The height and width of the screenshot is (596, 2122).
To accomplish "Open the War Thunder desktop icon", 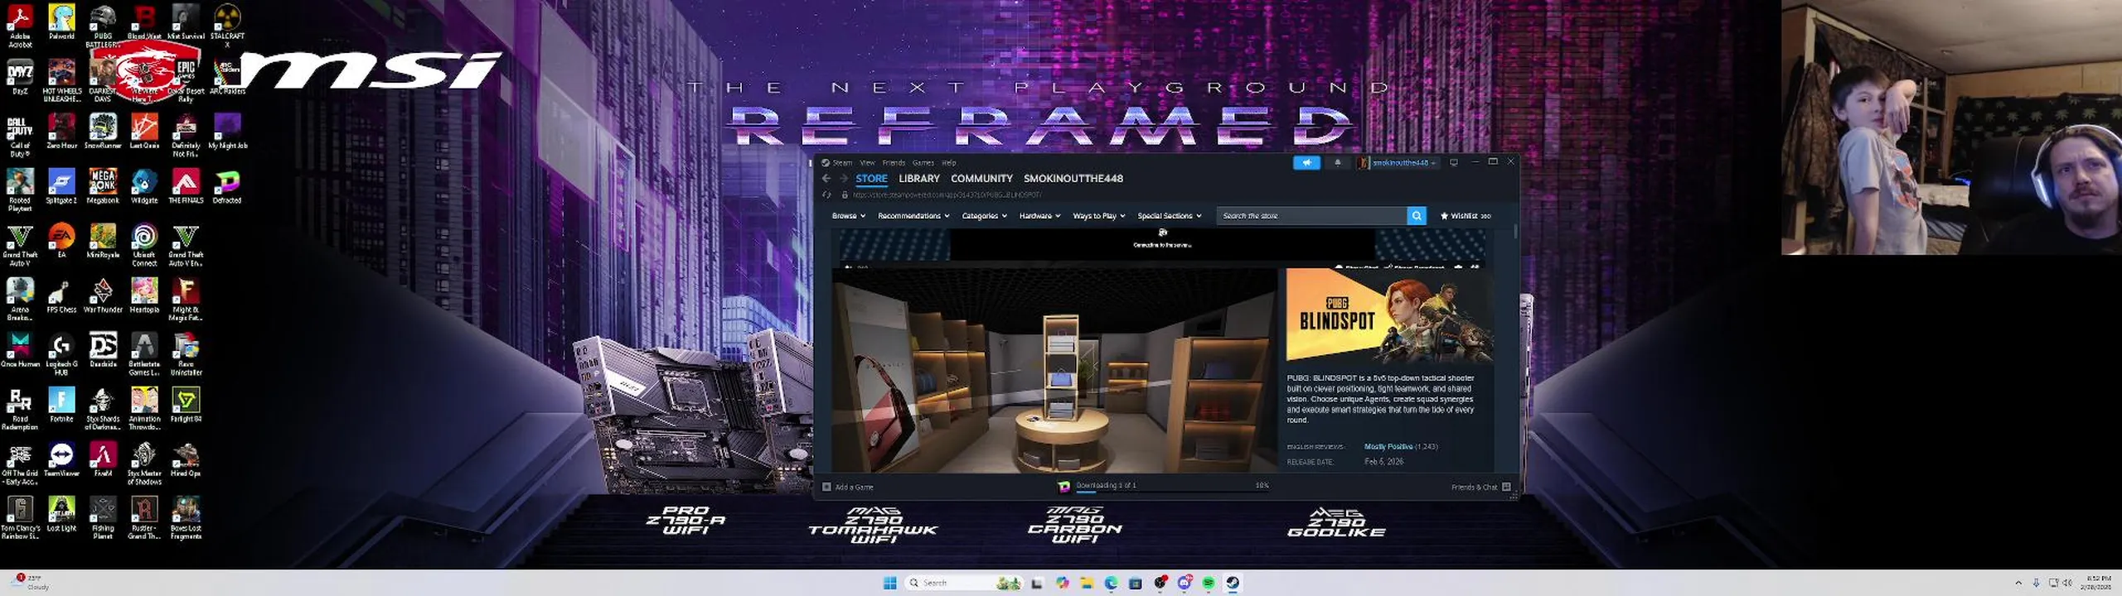I will tap(103, 296).
